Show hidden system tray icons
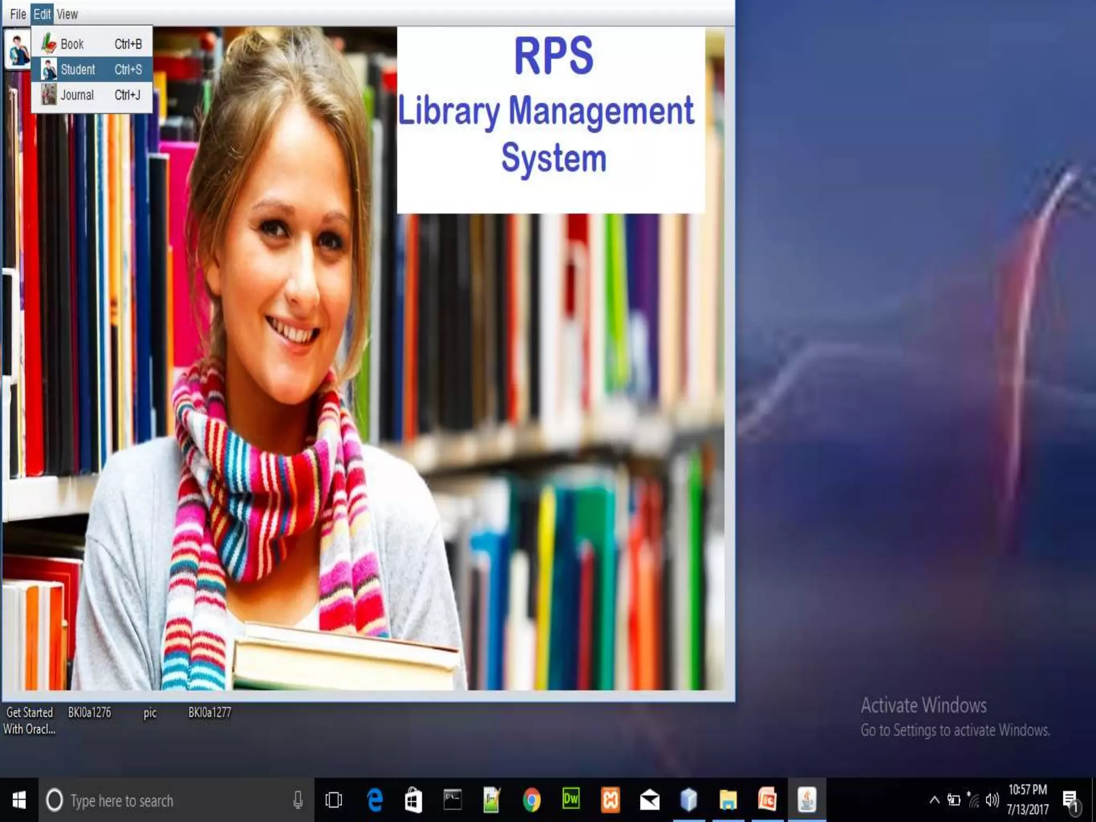 (934, 801)
